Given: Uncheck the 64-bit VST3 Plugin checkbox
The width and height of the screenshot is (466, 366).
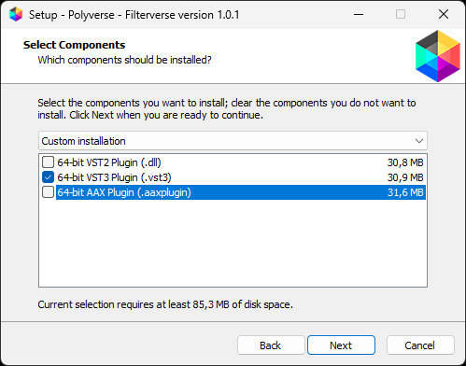Looking at the screenshot, I should point(48,177).
